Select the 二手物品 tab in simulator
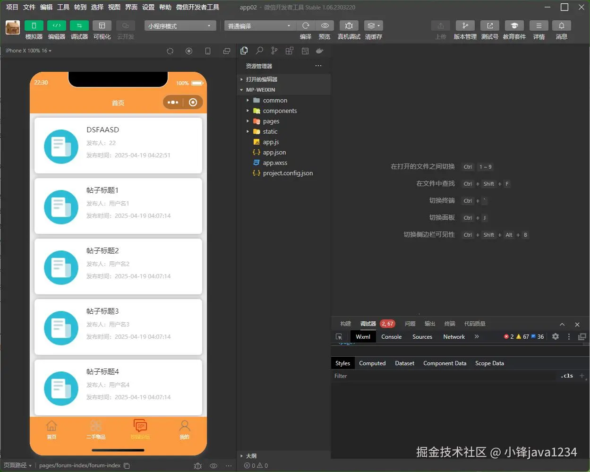Image resolution: width=590 pixels, height=472 pixels. click(x=96, y=429)
